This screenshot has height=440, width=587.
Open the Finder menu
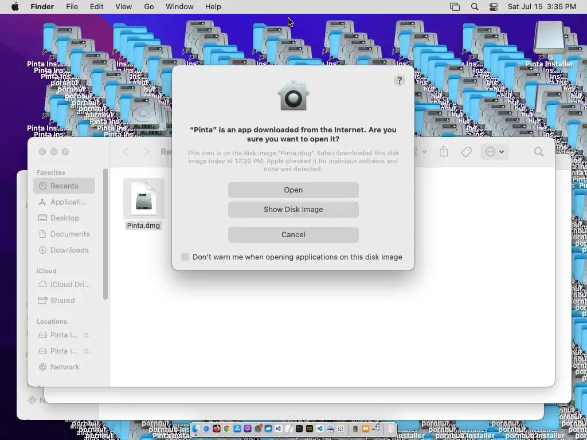[x=42, y=7]
